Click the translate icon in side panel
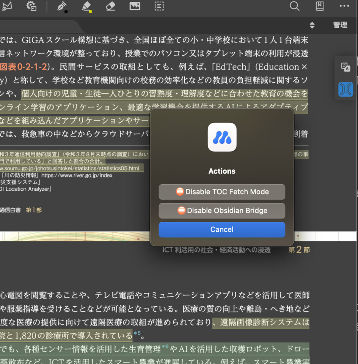This screenshot has height=364, width=358. [x=345, y=67]
